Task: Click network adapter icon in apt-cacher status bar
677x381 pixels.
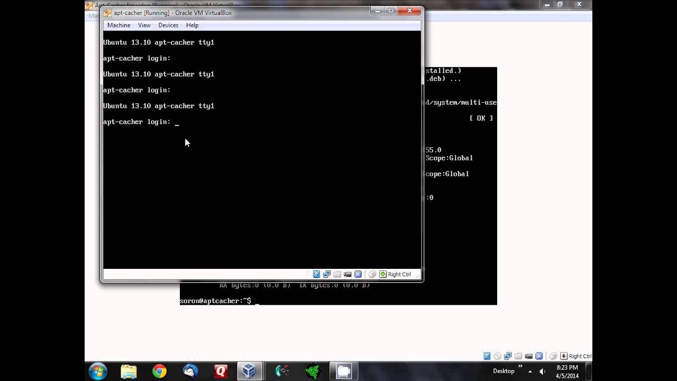Action: pyautogui.click(x=327, y=274)
